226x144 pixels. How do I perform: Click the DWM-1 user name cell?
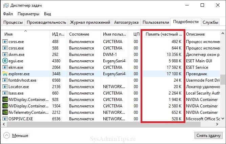pyautogui.click(x=110, y=55)
